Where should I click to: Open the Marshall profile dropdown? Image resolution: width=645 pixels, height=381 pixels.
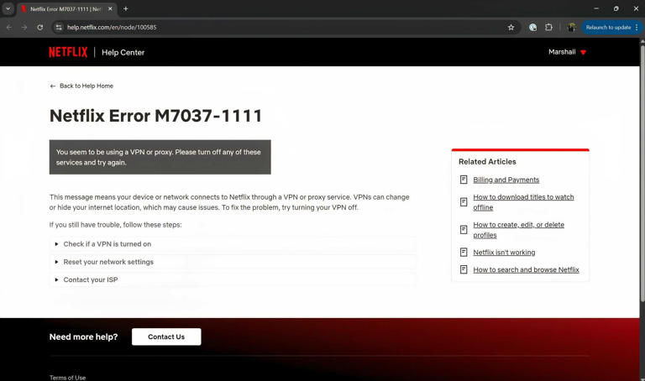pyautogui.click(x=567, y=52)
